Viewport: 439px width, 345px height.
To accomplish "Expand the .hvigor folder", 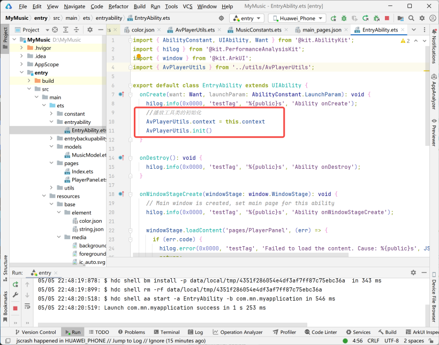I will pyautogui.click(x=21, y=48).
